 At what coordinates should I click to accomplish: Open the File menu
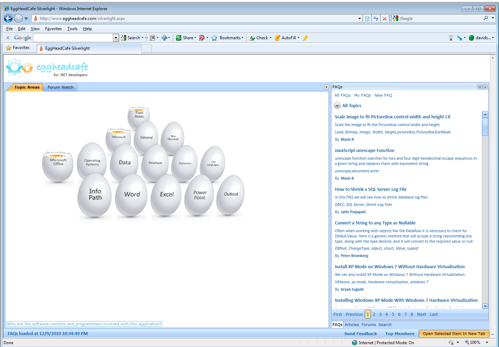(9, 29)
